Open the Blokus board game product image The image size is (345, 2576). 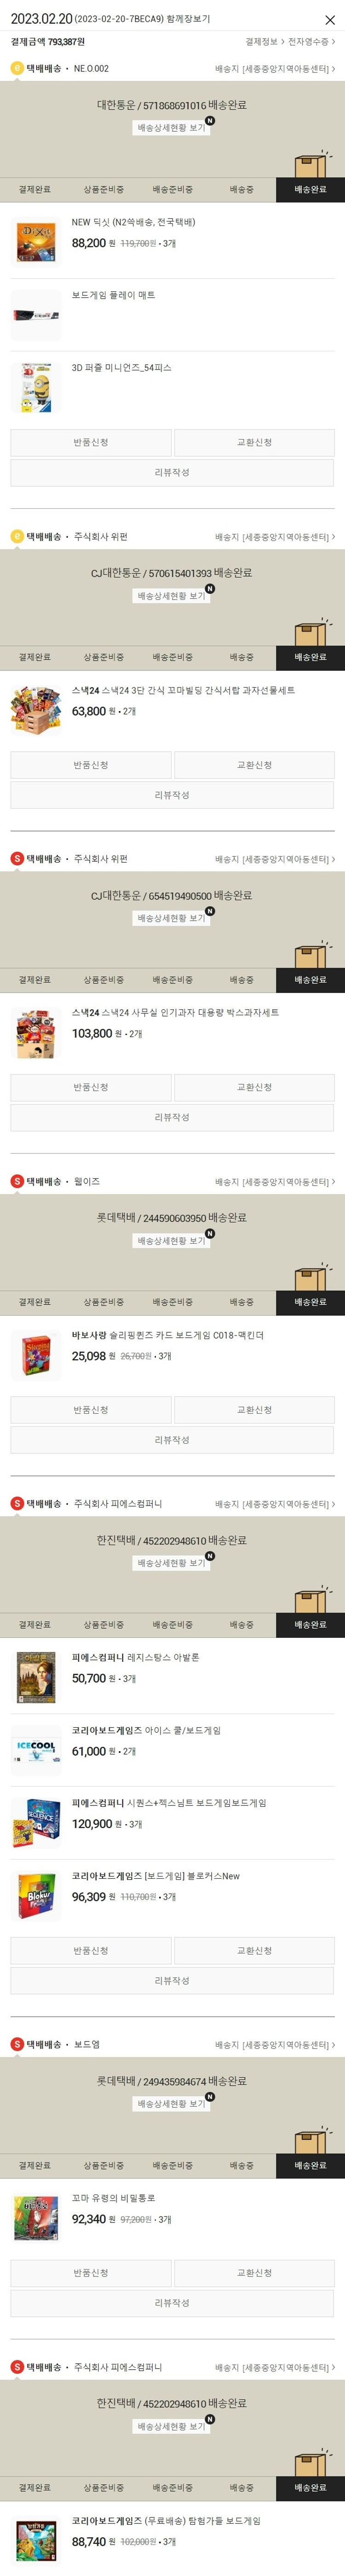36,1895
